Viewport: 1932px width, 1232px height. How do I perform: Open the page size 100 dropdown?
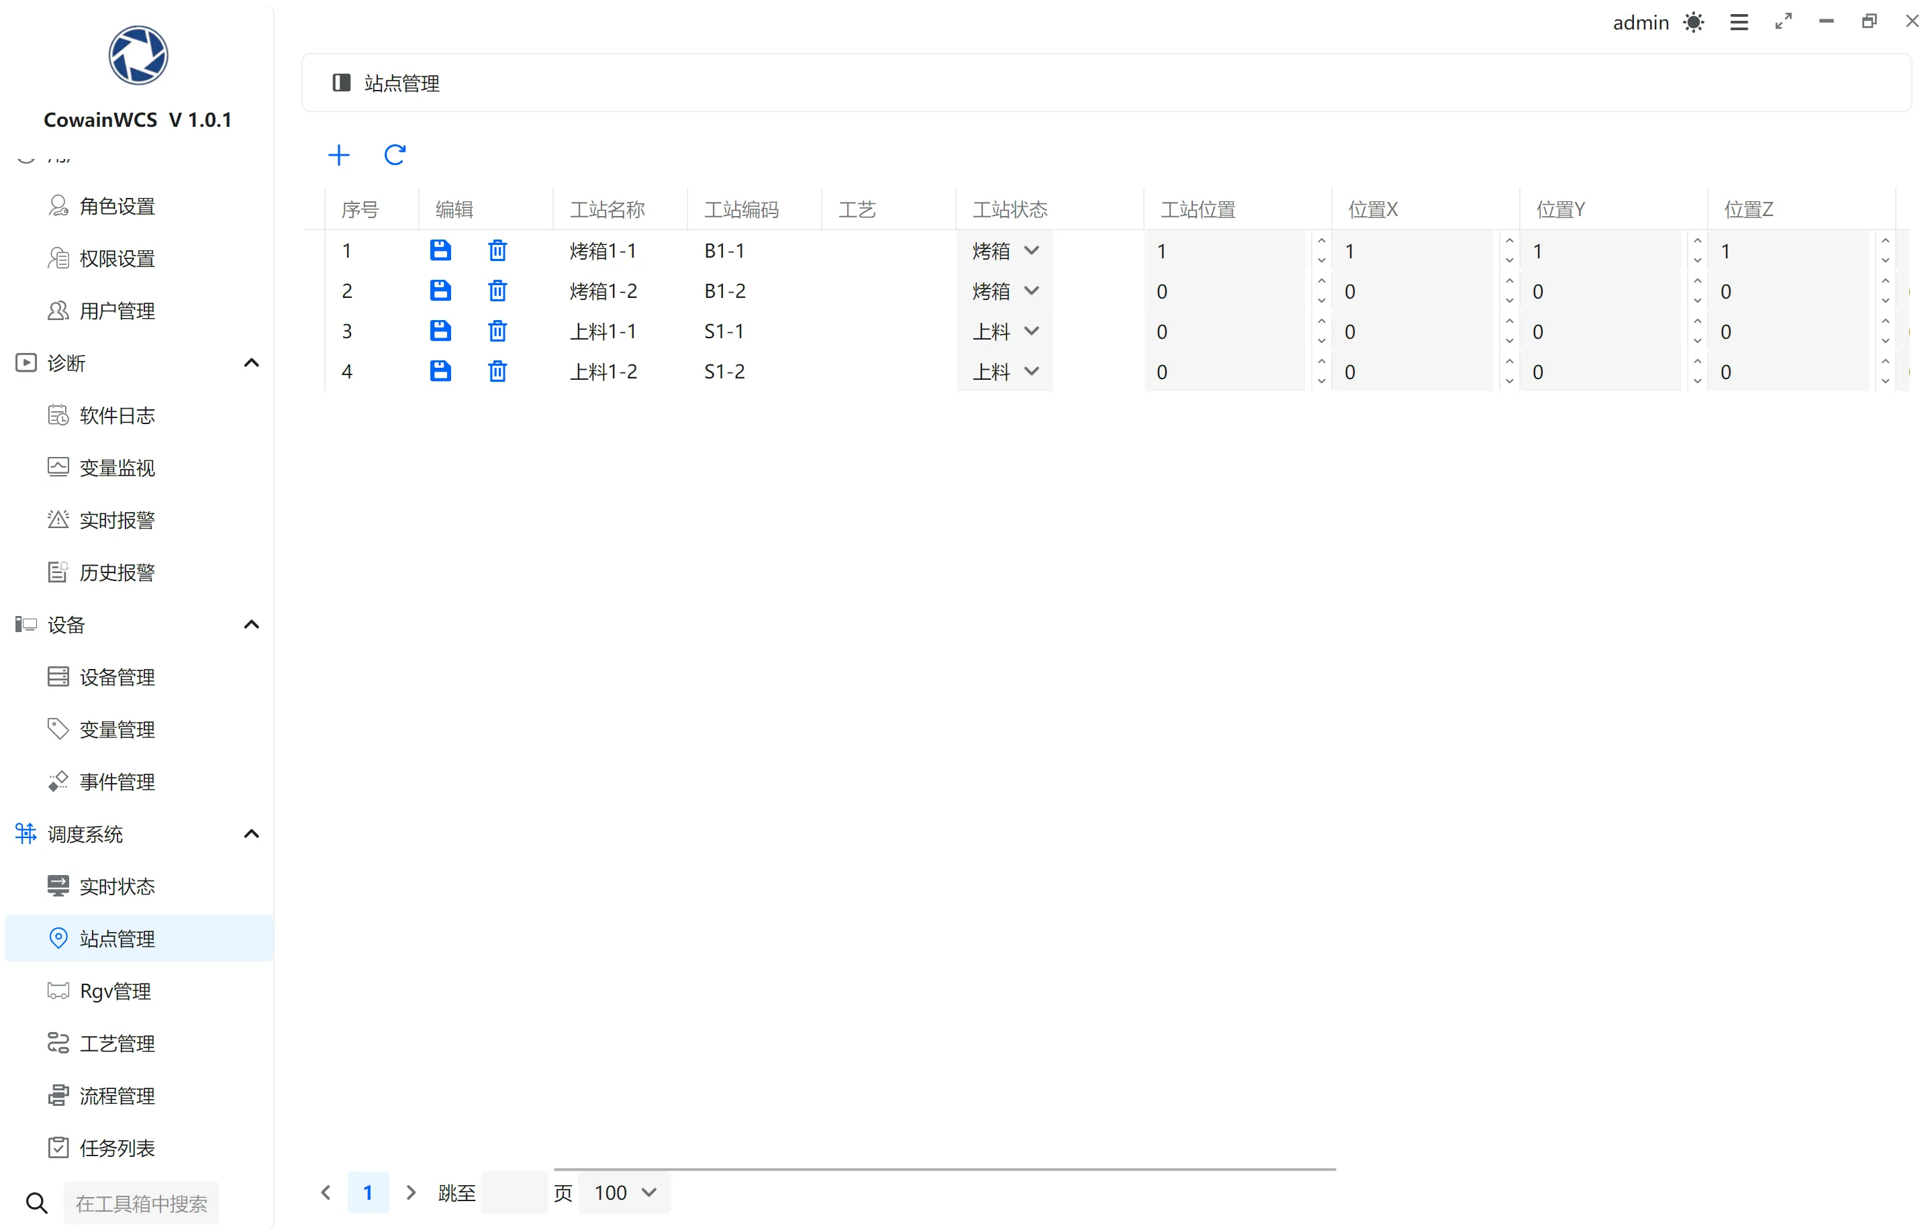tap(625, 1192)
